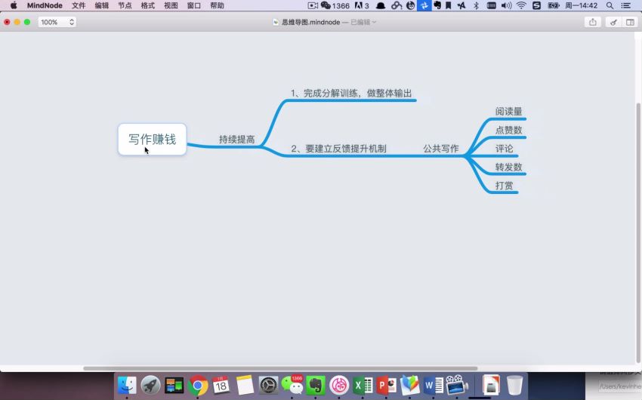Viewport: 642px width, 400px height.
Task: Select the 打赏 node
Action: click(x=504, y=185)
